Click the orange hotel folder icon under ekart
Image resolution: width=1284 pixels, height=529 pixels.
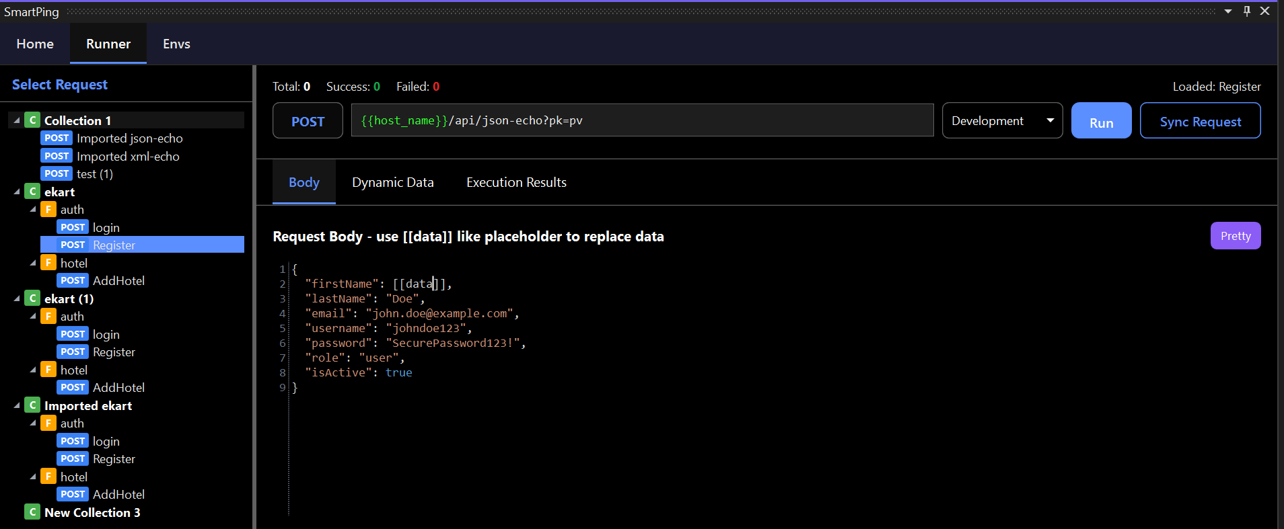(x=48, y=263)
